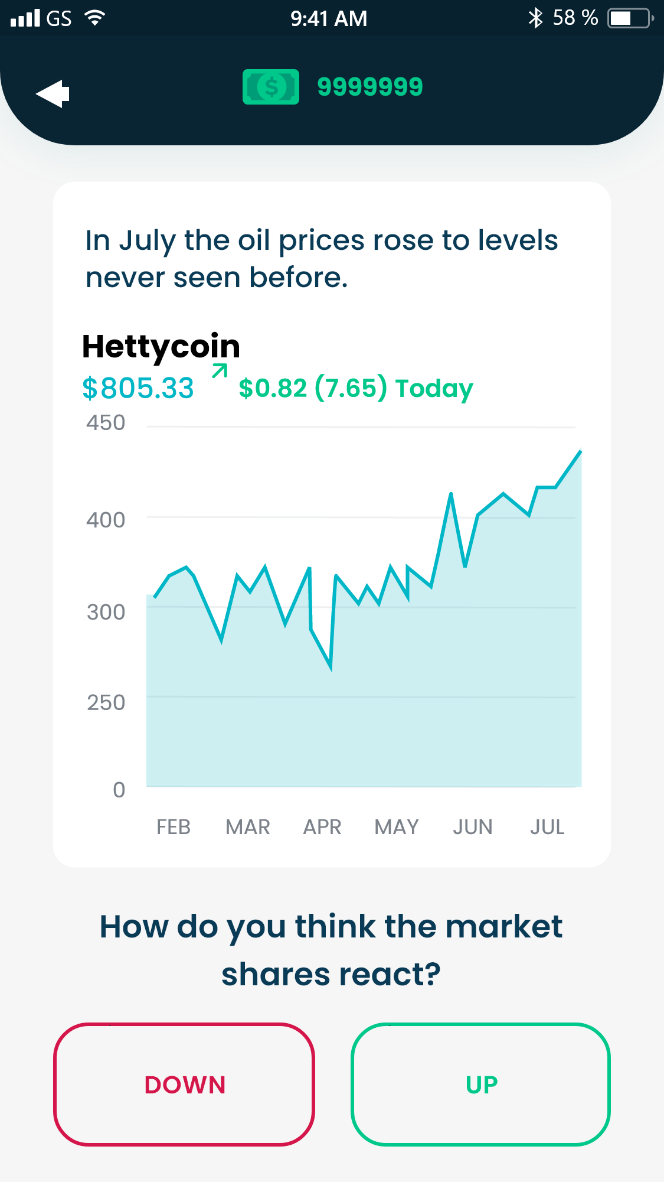Click the green upward trend arrow
Screen dimensions: 664x1182
click(220, 371)
